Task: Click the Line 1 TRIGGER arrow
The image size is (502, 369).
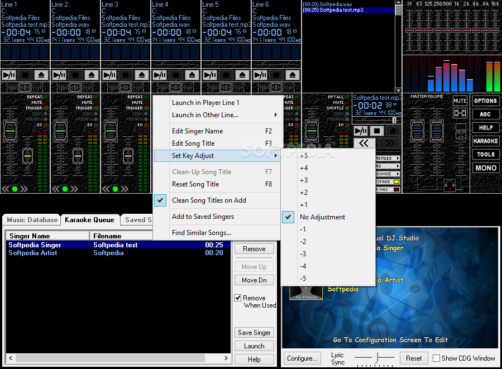Action: tap(46, 108)
